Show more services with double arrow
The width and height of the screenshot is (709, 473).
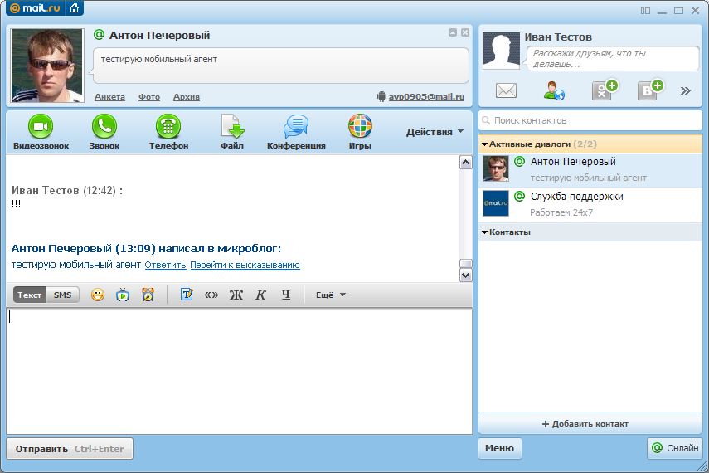pyautogui.click(x=686, y=91)
